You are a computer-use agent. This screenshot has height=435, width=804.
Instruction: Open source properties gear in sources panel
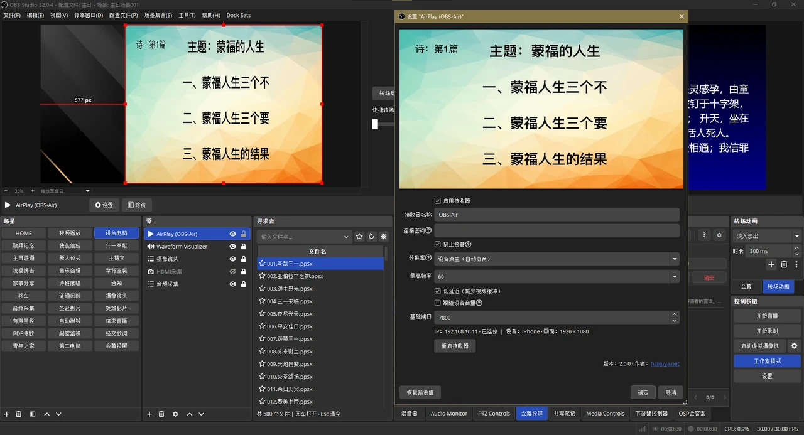175,414
